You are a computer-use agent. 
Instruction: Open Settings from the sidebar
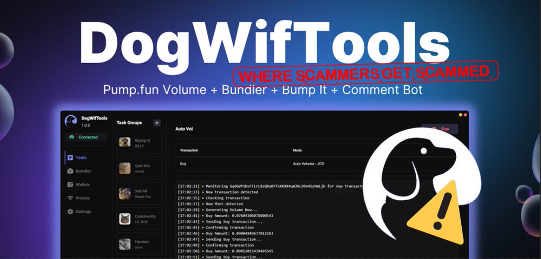tap(79, 212)
